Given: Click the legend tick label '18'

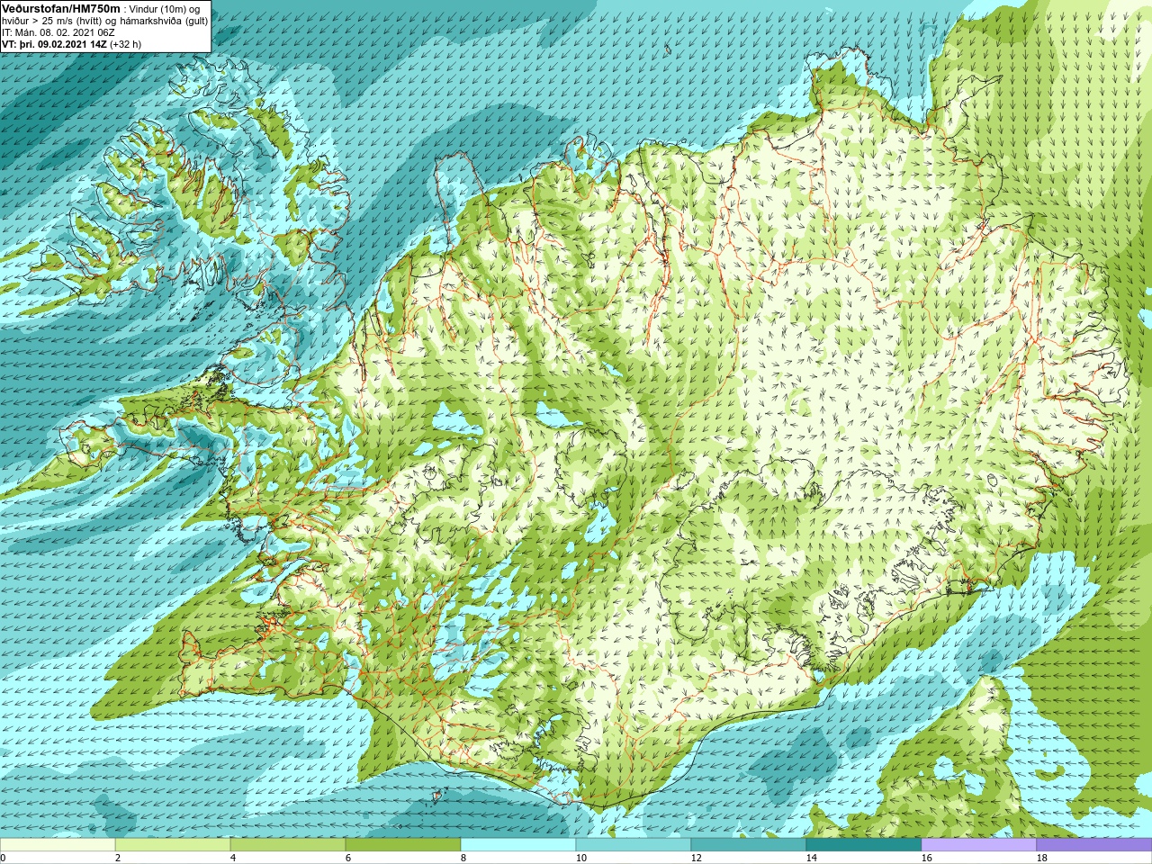Looking at the screenshot, I should point(1041,858).
